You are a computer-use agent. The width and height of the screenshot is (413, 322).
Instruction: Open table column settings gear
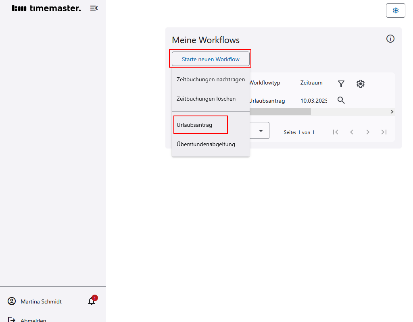(360, 83)
